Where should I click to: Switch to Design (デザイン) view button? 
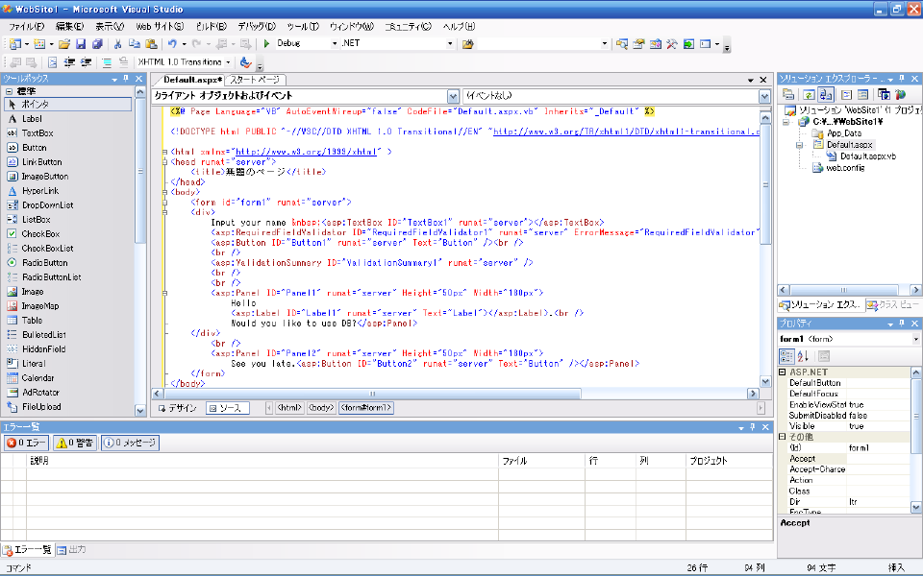pyautogui.click(x=178, y=408)
